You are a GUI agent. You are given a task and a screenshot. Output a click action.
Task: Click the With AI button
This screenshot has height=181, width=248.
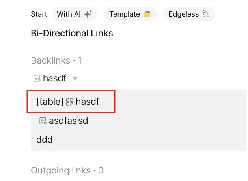click(75, 14)
